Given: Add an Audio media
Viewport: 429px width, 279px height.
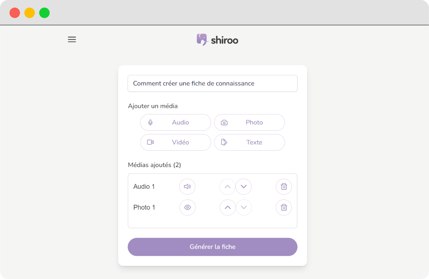Looking at the screenshot, I should point(176,122).
